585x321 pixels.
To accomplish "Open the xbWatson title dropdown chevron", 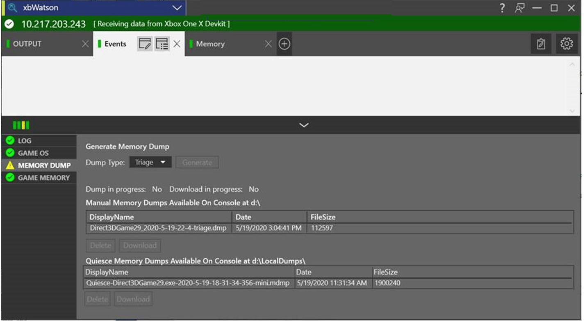I will [x=177, y=8].
